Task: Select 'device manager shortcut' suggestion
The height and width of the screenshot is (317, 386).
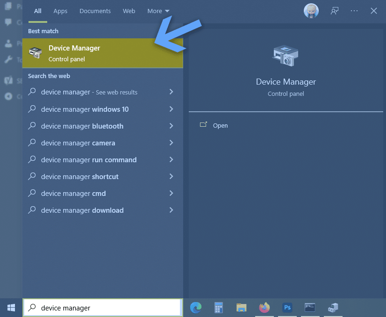Action: tap(103, 177)
